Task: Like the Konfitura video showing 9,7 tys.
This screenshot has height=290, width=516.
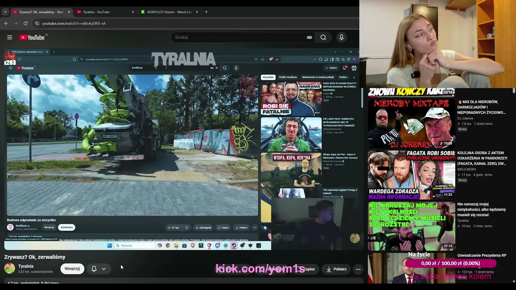Action: (x=174, y=228)
